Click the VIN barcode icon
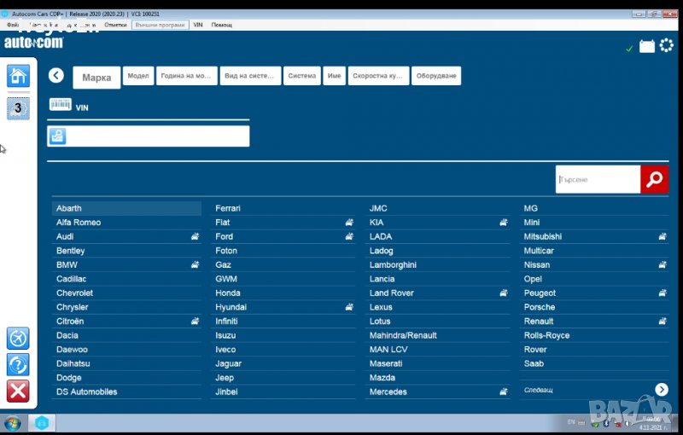This screenshot has width=683, height=435. point(61,105)
